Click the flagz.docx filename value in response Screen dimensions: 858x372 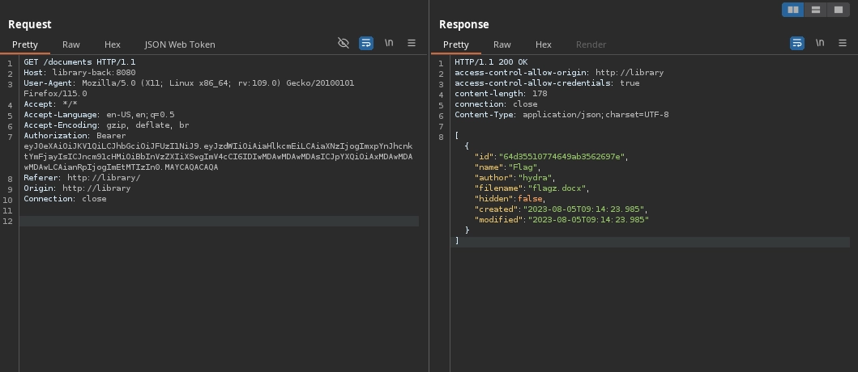pyautogui.click(x=558, y=188)
